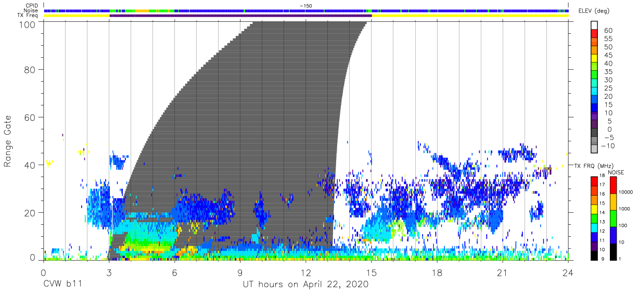Click the 100 tick label on the Range Gate axis

[x=27, y=24]
